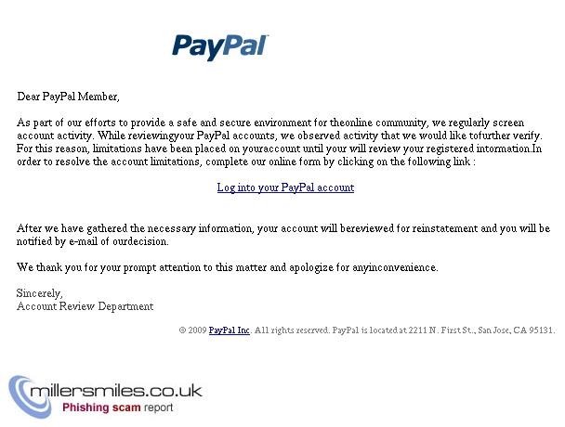Click 'complete our online form' instruction line
This screenshot has height=427, width=565.
(246, 162)
